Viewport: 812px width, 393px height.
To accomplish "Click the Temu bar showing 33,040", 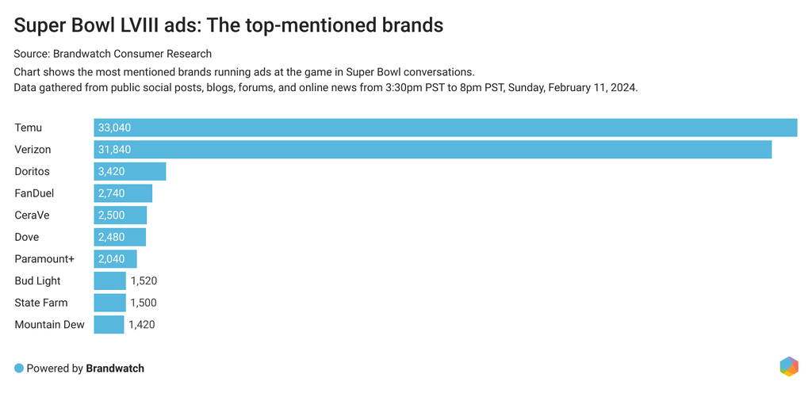I will [445, 128].
